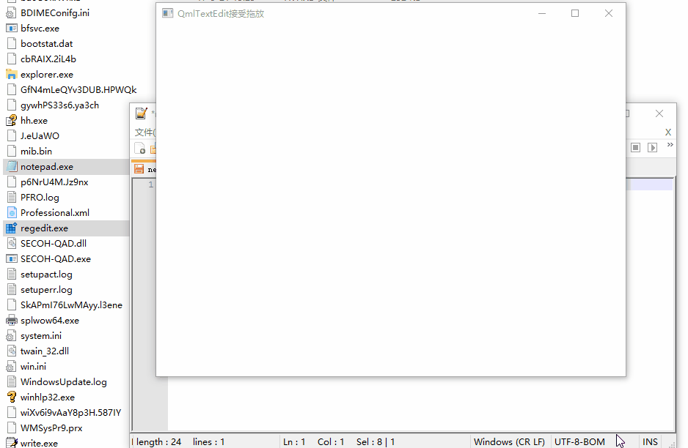Click the Ln/Col position status area
This screenshot has width=688, height=448.
tap(313, 441)
